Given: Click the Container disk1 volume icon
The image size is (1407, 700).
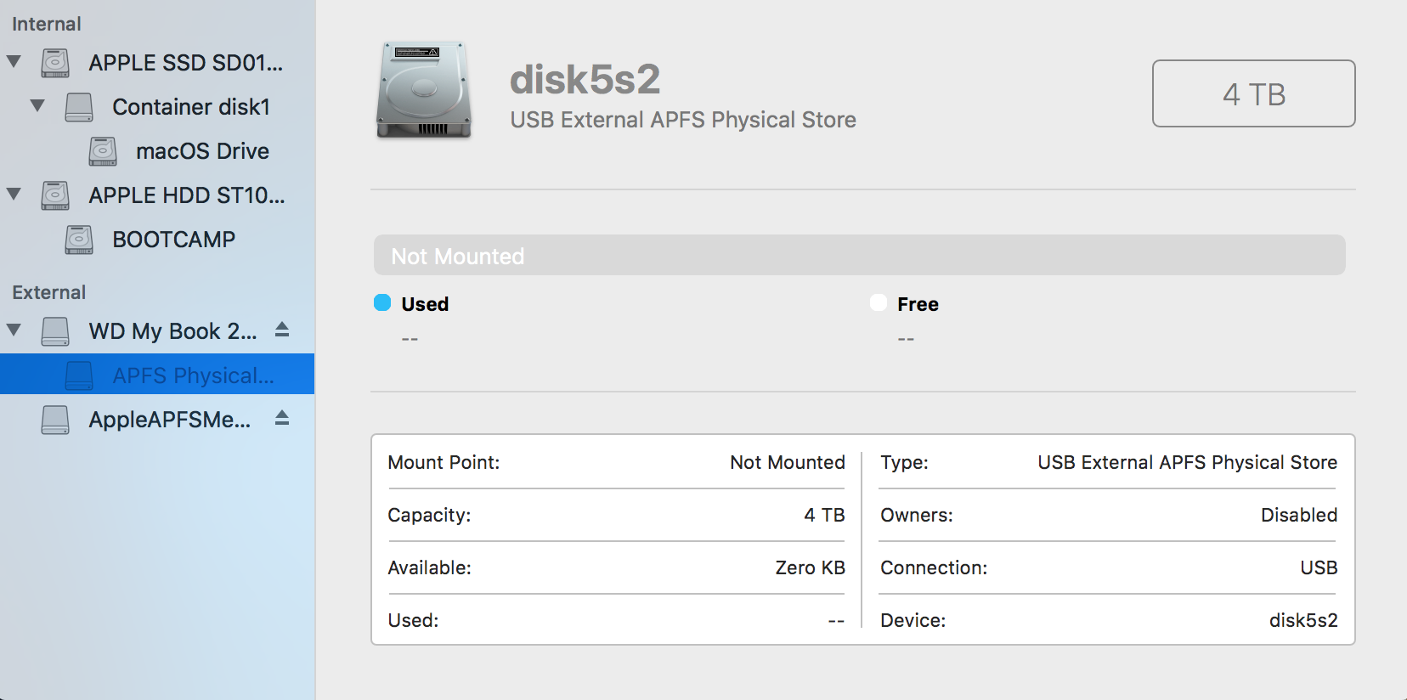Looking at the screenshot, I should [x=79, y=107].
